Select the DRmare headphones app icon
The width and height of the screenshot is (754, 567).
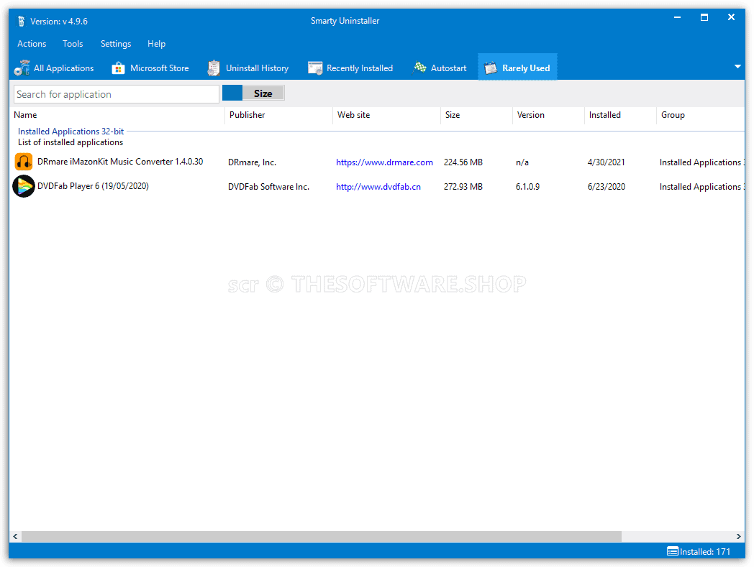click(24, 162)
